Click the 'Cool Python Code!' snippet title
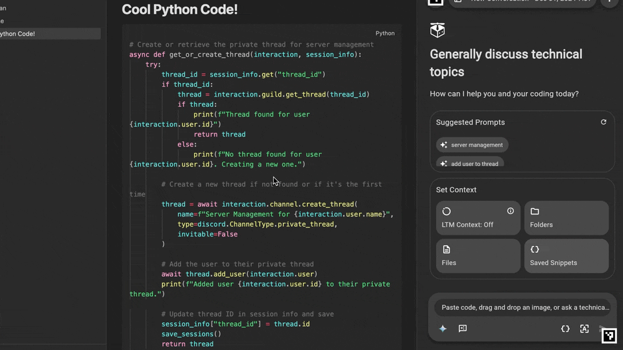This screenshot has height=350, width=623. coord(180,10)
